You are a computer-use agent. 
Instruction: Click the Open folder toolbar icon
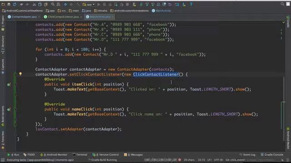(x=3, y=4)
